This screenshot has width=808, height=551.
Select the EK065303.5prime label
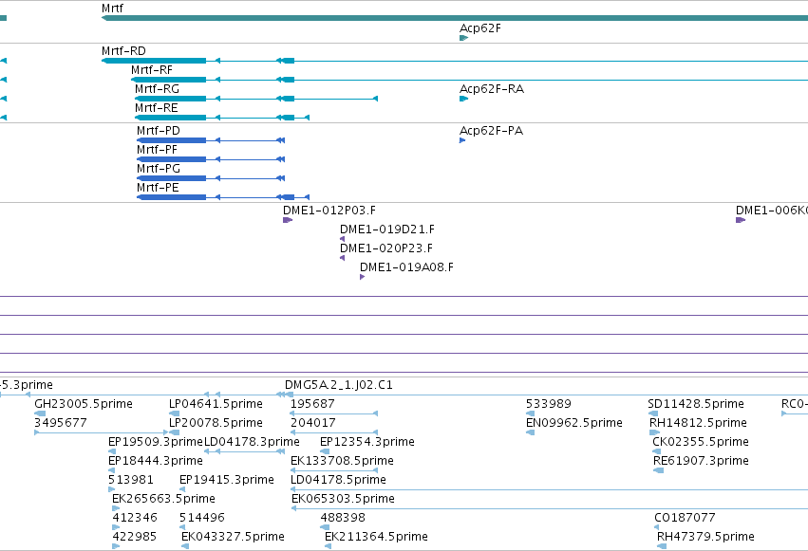click(343, 499)
